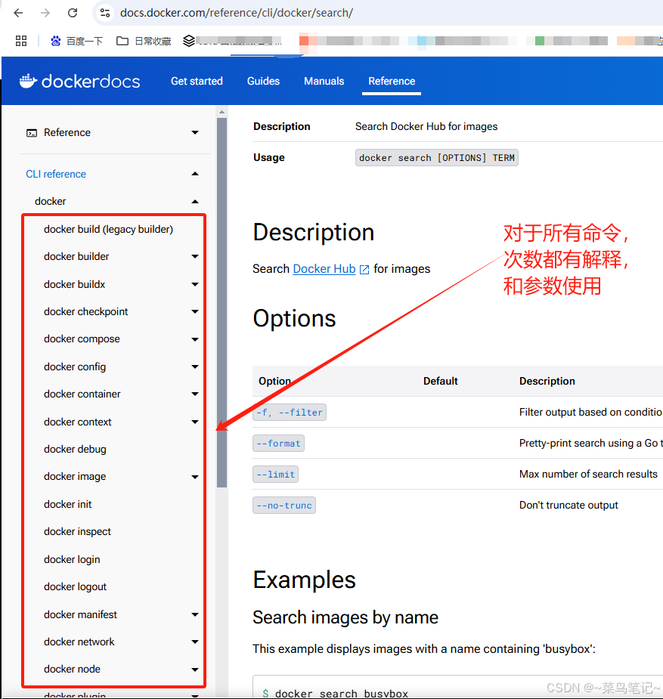Select docker network sidebar label
The image size is (663, 699).
(x=79, y=642)
